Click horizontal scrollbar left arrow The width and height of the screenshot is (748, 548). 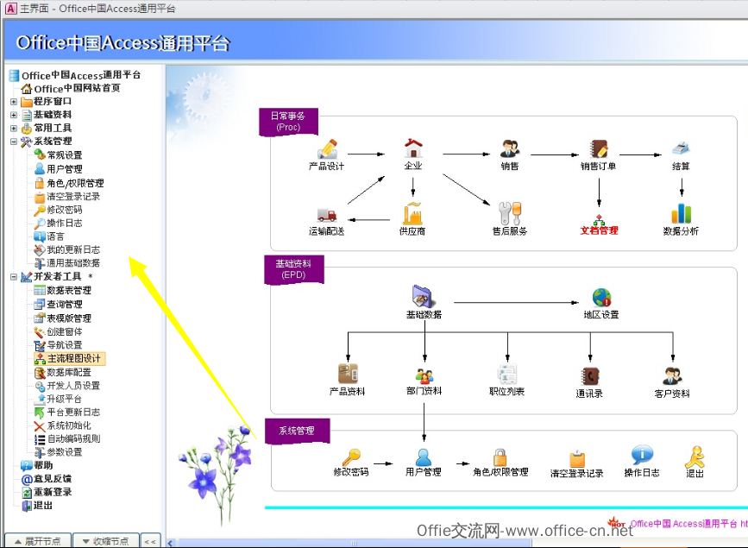(171, 543)
